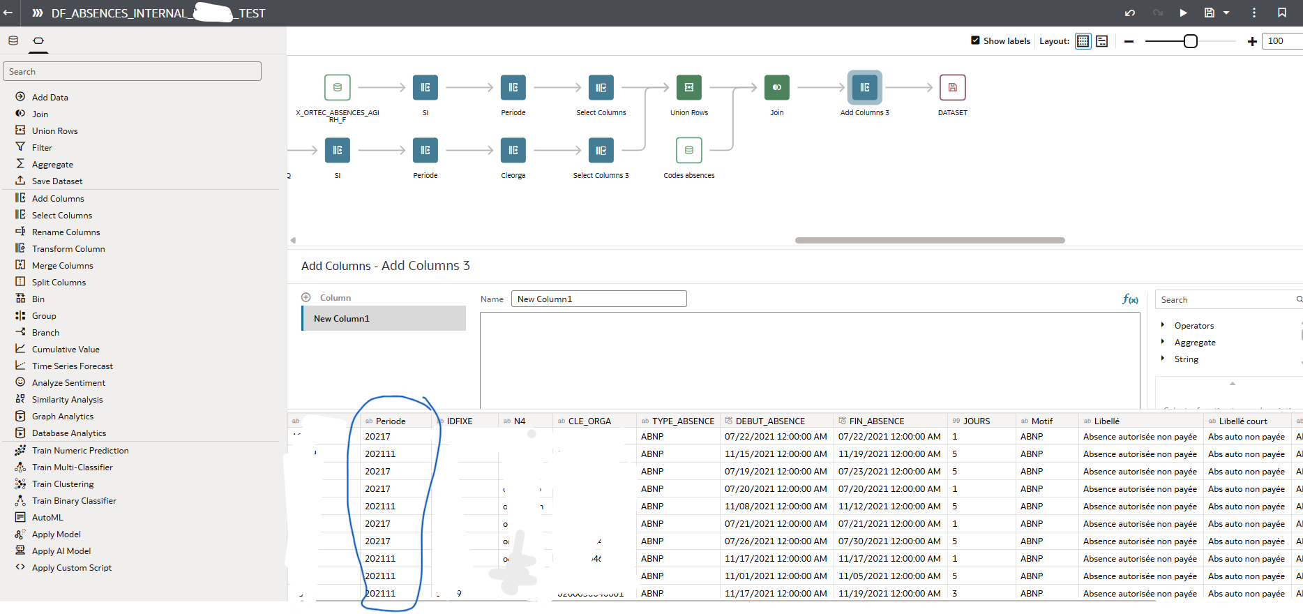Screen dimensions: 1303x614
Task: Click the horizontal scrollbar of the diagram
Action: click(930, 240)
